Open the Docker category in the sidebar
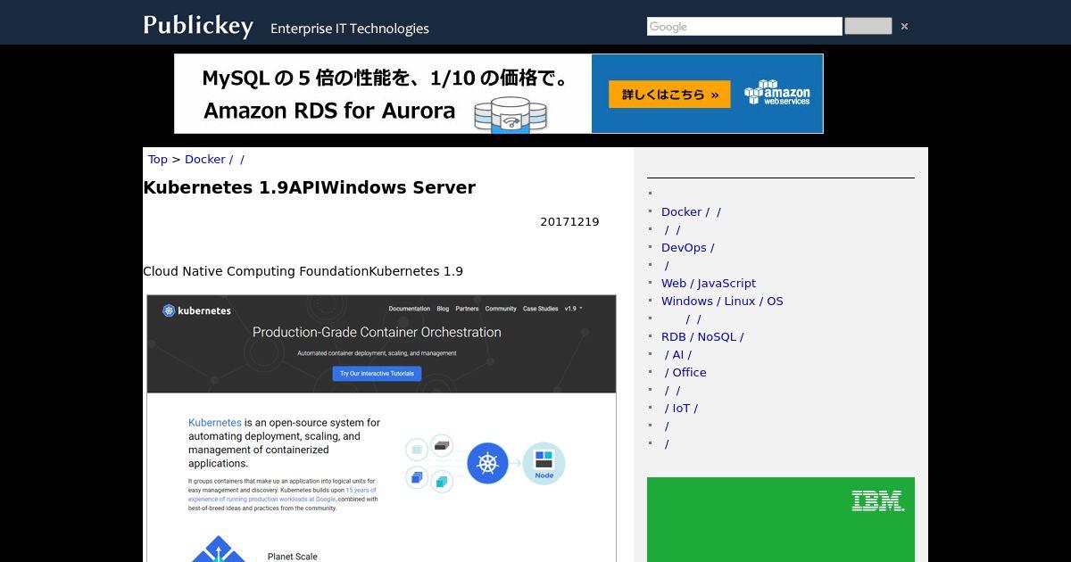 691,211
